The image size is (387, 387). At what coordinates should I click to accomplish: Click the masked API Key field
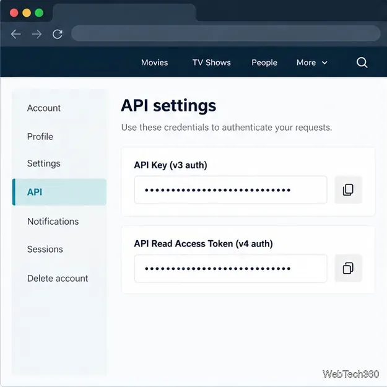coord(231,190)
